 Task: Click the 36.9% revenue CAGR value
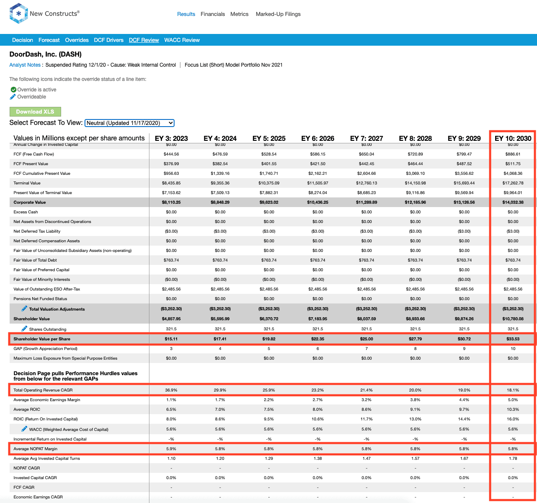pyautogui.click(x=171, y=390)
